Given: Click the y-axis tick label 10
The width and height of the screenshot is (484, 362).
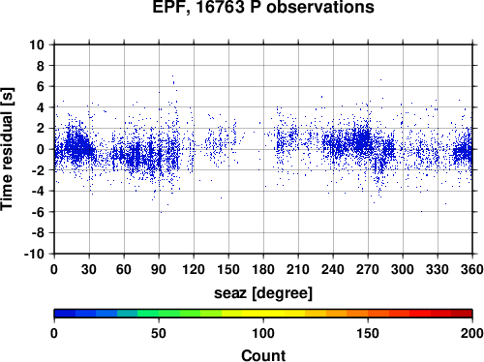Looking at the screenshot, I should click(x=37, y=45).
